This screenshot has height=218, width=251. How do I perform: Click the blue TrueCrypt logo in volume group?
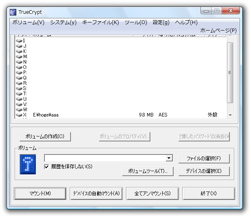pyautogui.click(x=28, y=164)
